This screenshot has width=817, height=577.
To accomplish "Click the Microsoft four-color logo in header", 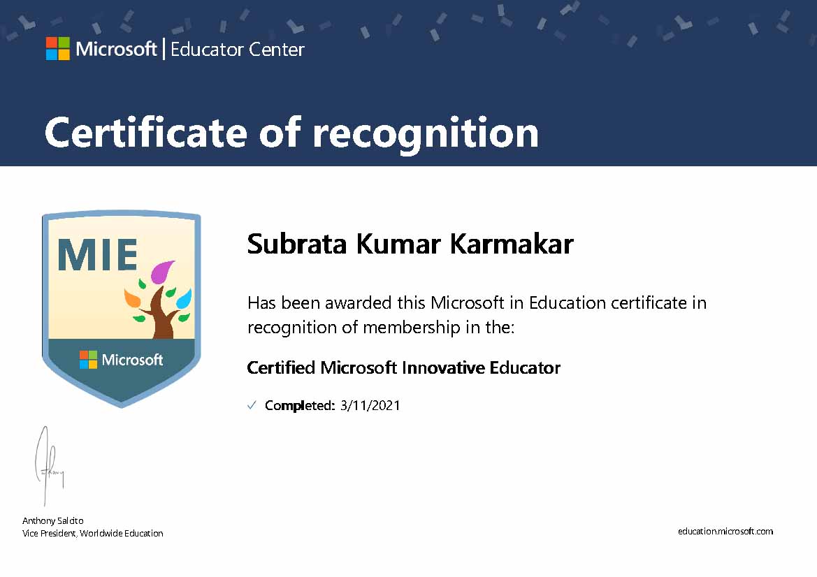I will click(58, 49).
